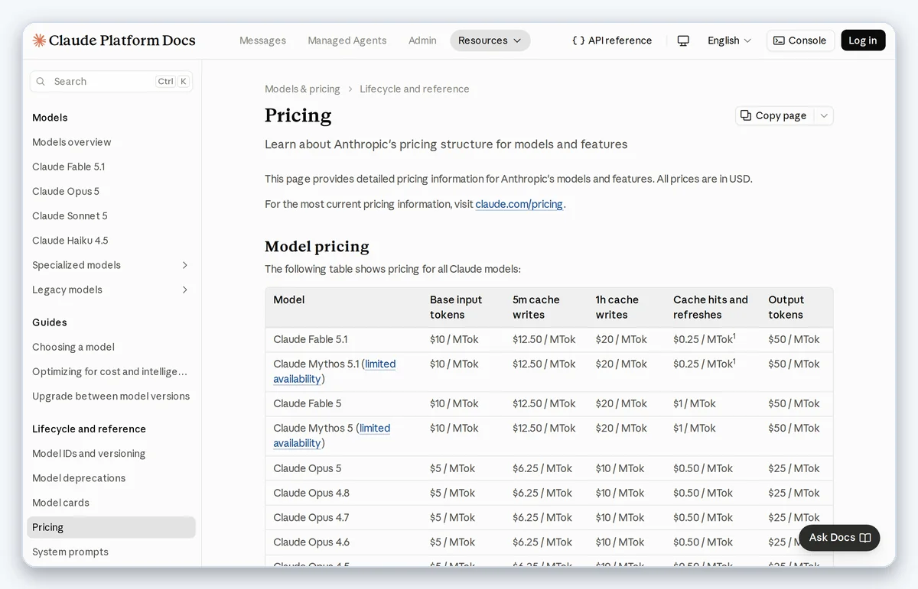This screenshot has height=589, width=918.
Task: Open the Admin tab
Action: 422,40
